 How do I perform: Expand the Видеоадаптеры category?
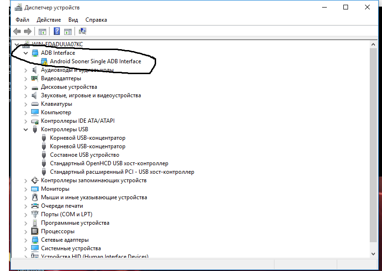coord(26,78)
